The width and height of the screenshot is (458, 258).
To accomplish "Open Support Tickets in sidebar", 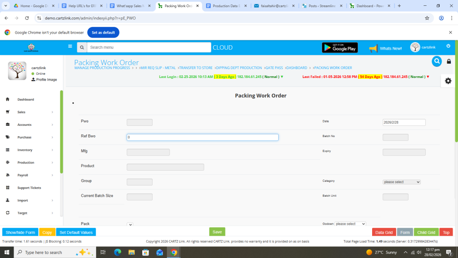I will coord(29,188).
